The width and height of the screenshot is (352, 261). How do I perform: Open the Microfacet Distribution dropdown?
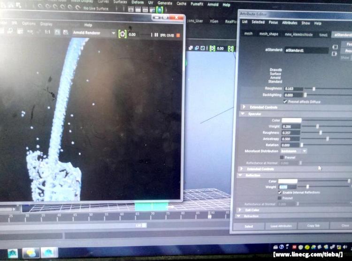pos(293,151)
